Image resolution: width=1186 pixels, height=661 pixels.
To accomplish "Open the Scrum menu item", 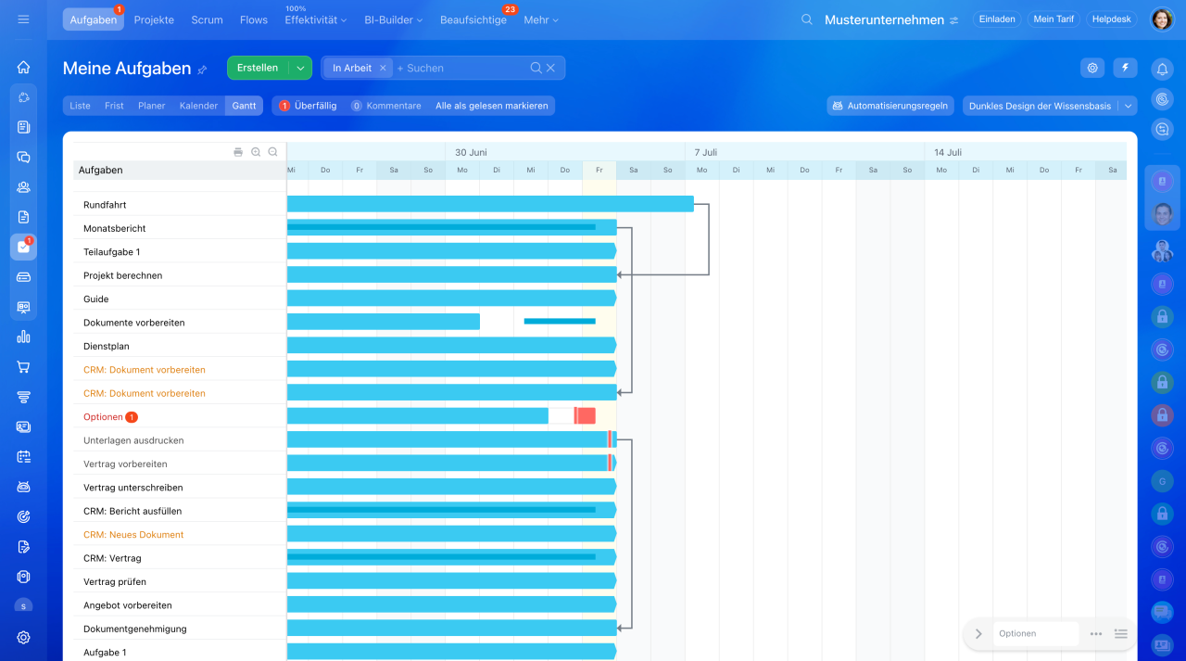I will tap(207, 19).
